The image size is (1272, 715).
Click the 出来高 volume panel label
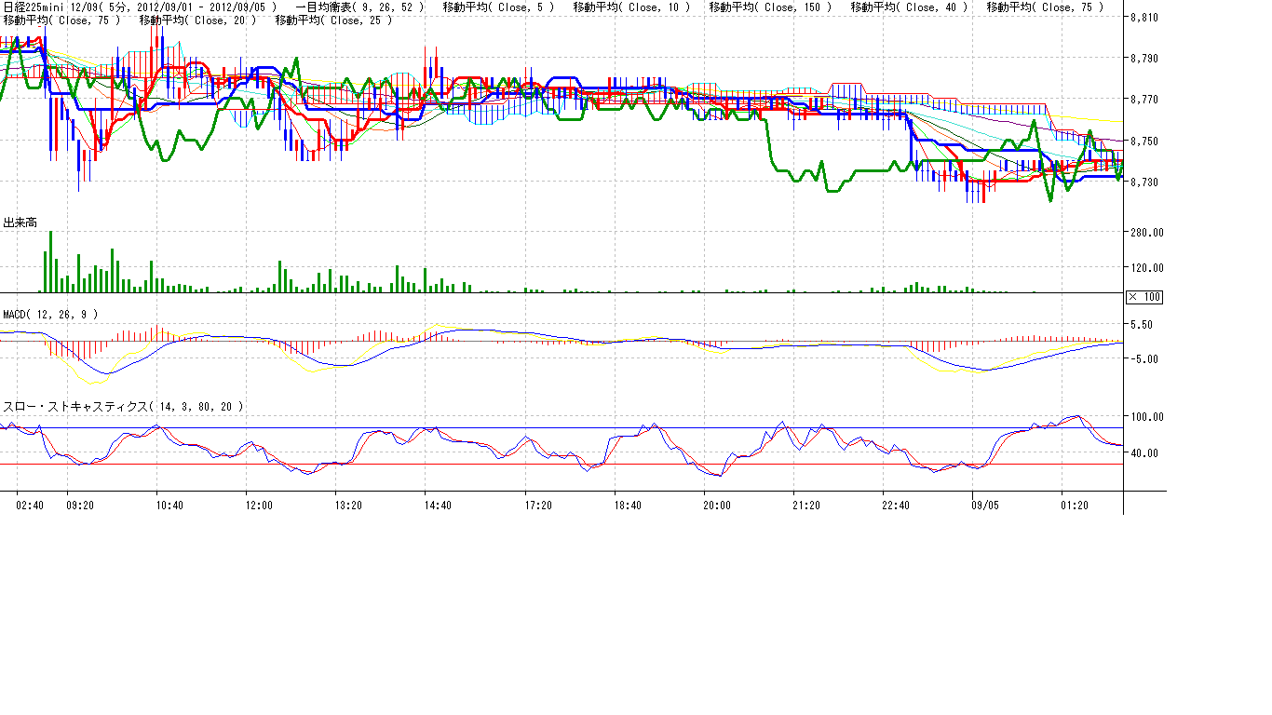click(x=20, y=223)
